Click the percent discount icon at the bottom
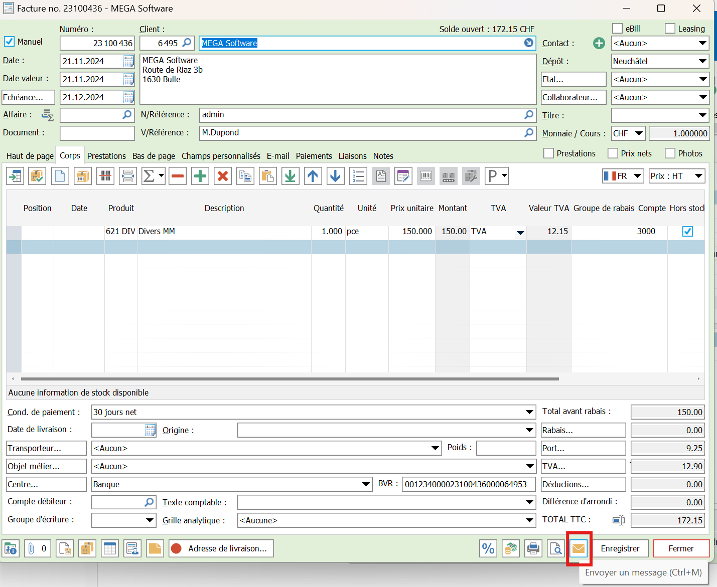Screen dimensions: 717x587 (488, 548)
